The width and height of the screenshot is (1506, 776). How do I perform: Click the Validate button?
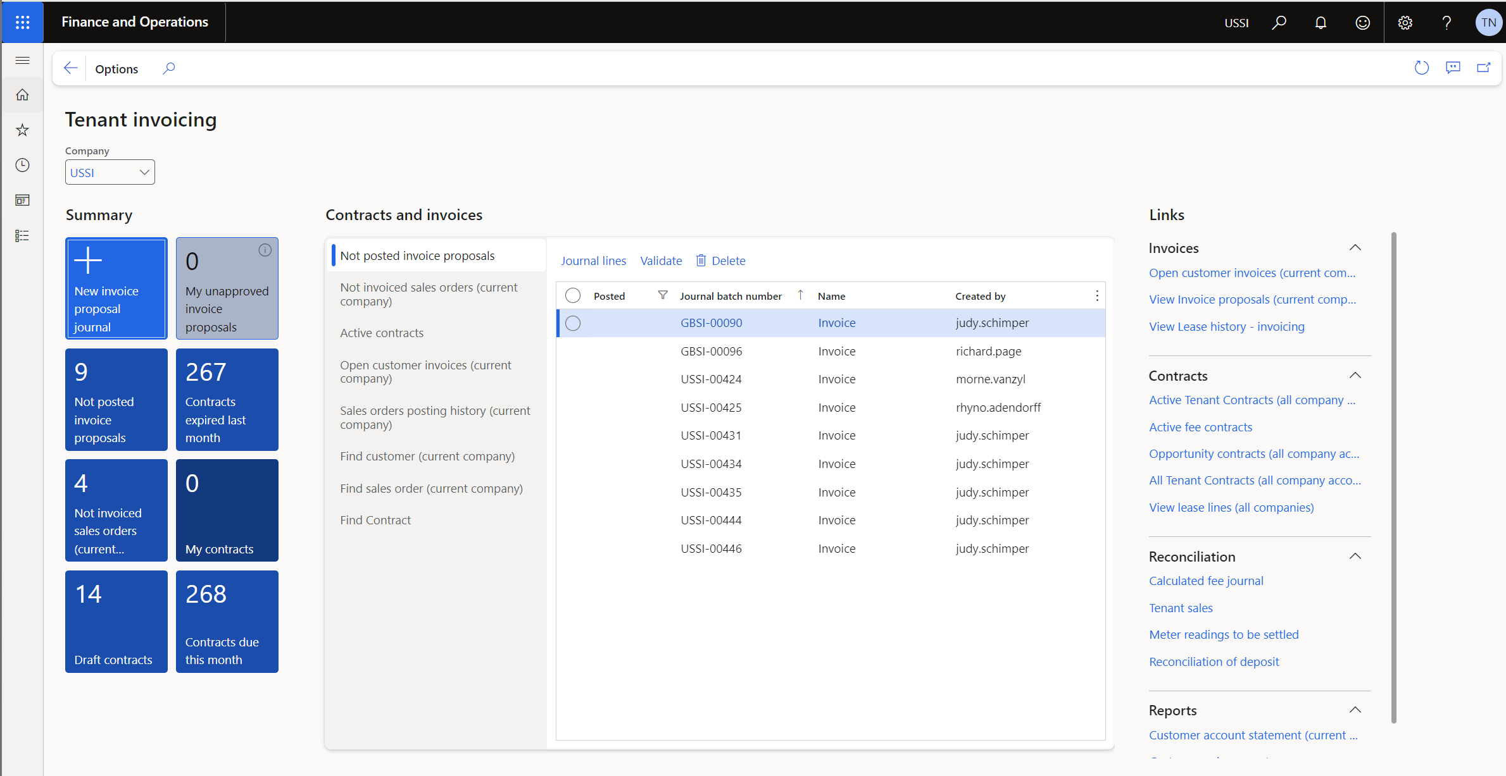tap(660, 260)
